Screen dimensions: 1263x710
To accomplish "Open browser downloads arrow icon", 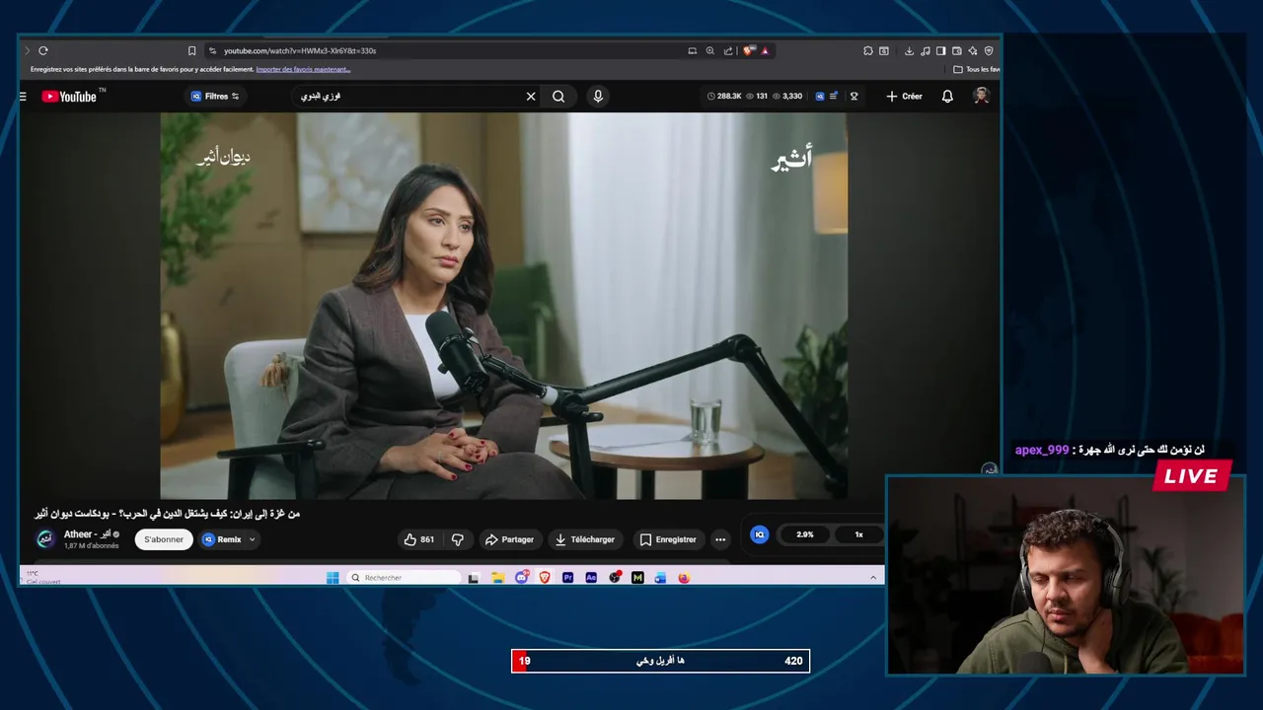I will pyautogui.click(x=909, y=50).
